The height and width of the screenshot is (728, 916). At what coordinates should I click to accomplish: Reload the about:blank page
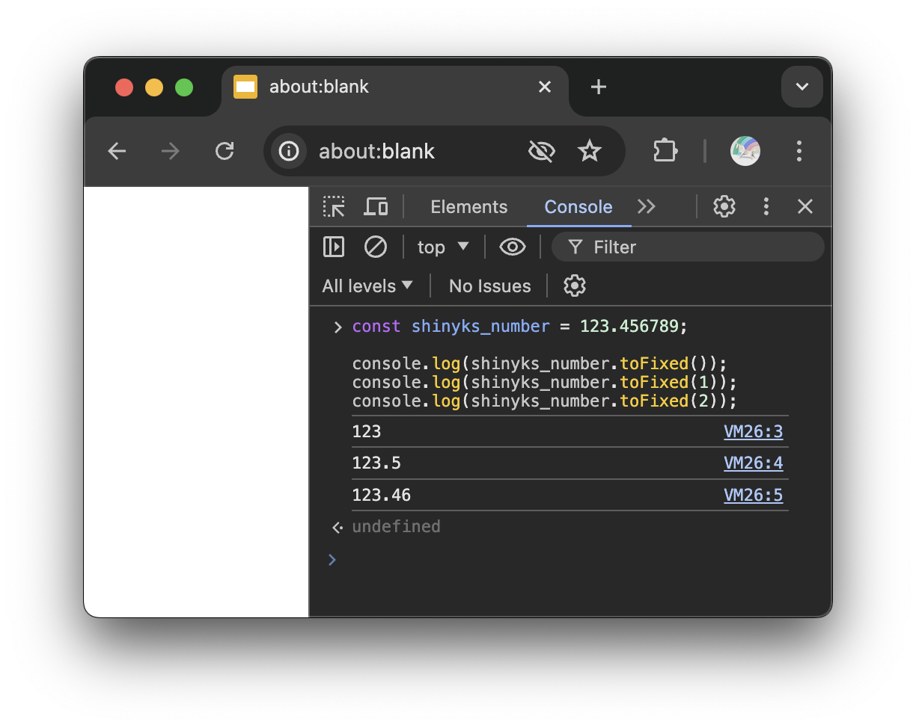pos(225,152)
